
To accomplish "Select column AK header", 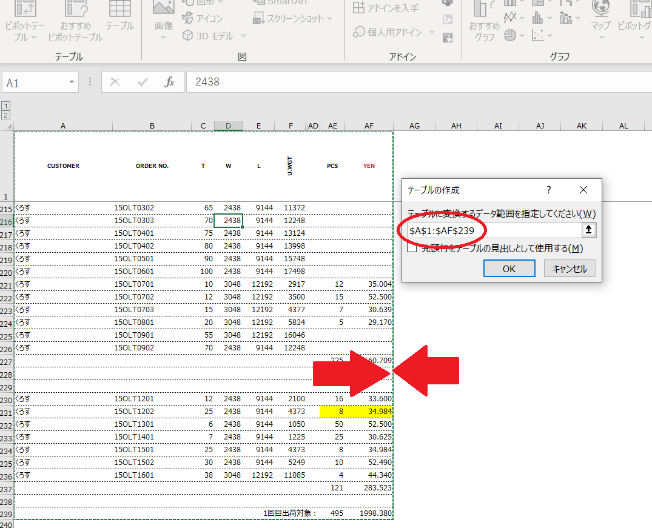I will click(x=581, y=126).
